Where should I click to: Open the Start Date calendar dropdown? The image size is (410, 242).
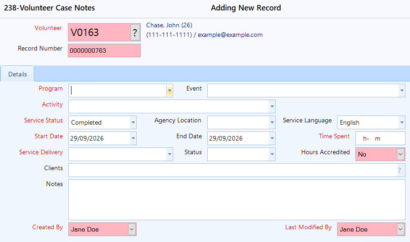133,138
